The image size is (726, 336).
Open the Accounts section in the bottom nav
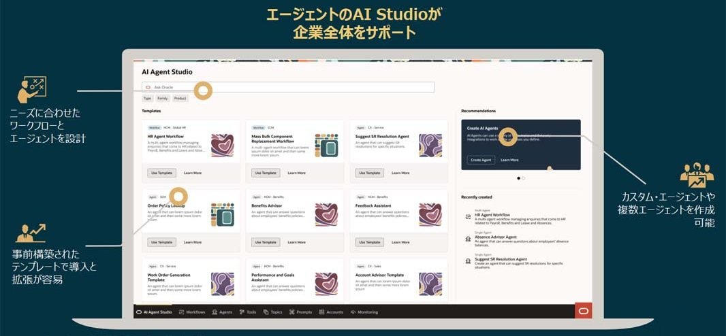pyautogui.click(x=331, y=312)
